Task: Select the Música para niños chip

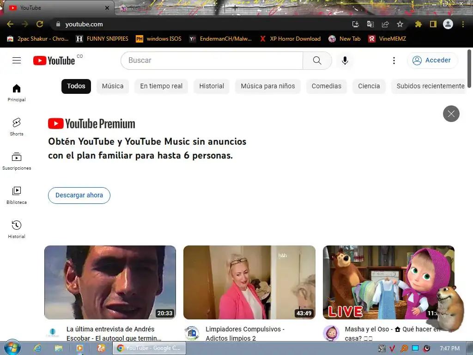Action: (267, 86)
